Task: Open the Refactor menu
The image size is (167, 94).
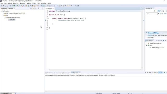Action: tap(16, 3)
